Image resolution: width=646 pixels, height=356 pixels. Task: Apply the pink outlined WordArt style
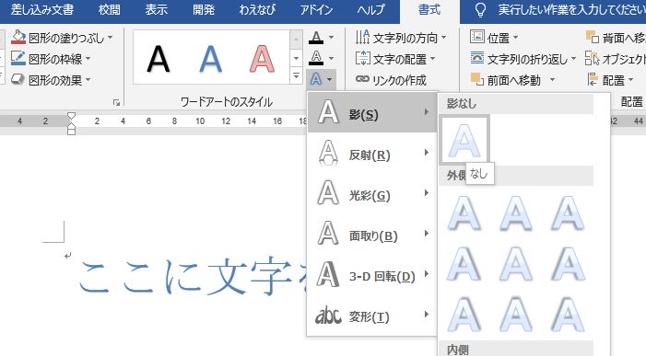[263, 58]
